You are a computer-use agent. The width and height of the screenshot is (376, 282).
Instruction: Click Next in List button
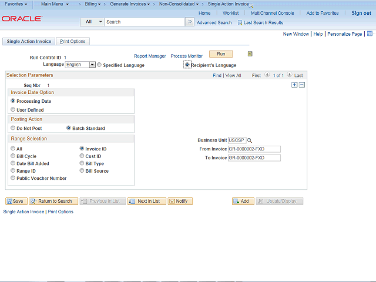click(x=146, y=201)
